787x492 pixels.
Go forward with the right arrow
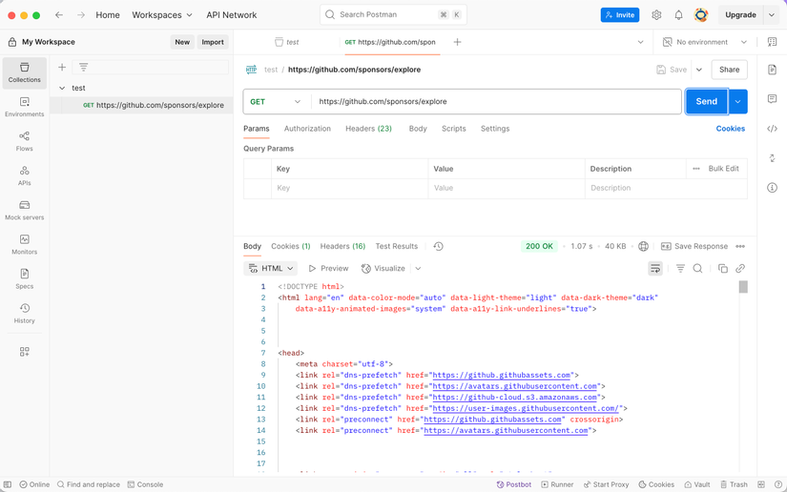coord(81,15)
